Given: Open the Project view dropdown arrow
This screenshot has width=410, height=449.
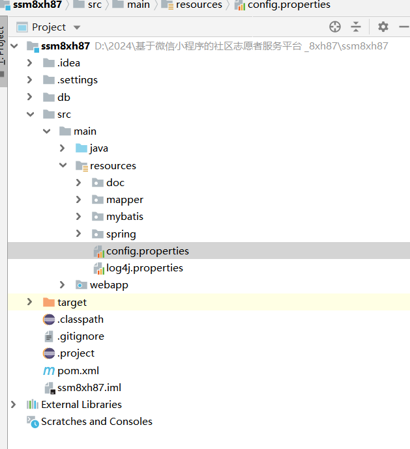Looking at the screenshot, I should point(77,27).
